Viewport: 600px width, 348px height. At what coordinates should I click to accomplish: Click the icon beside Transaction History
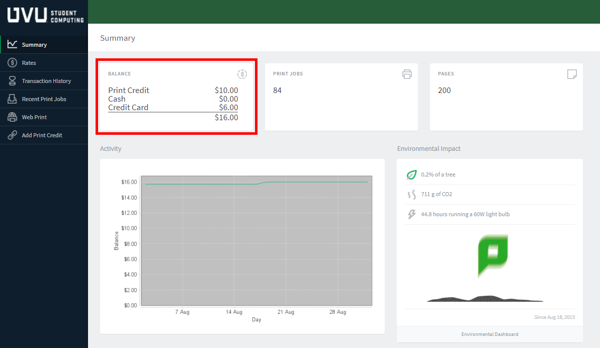(x=13, y=80)
